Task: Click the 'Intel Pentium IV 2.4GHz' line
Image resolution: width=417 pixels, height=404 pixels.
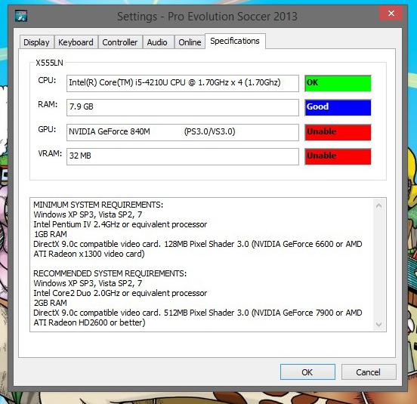Action: click(x=120, y=224)
